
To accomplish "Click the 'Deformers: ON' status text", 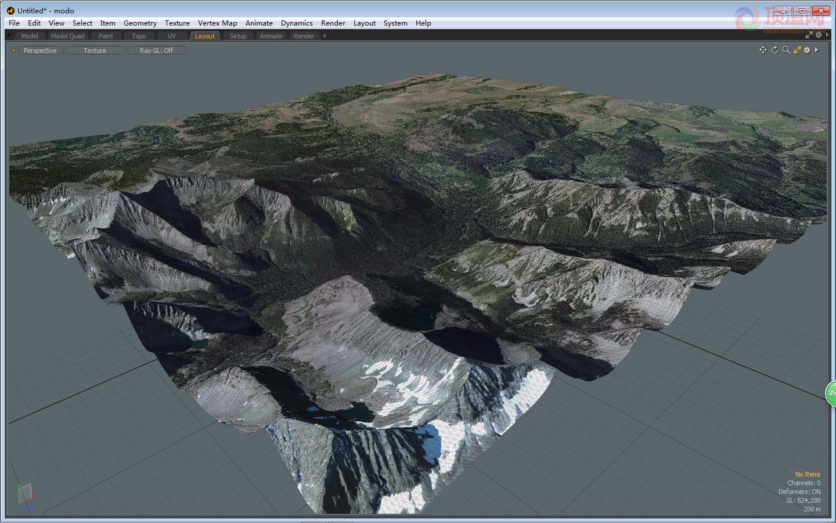I will [x=799, y=492].
